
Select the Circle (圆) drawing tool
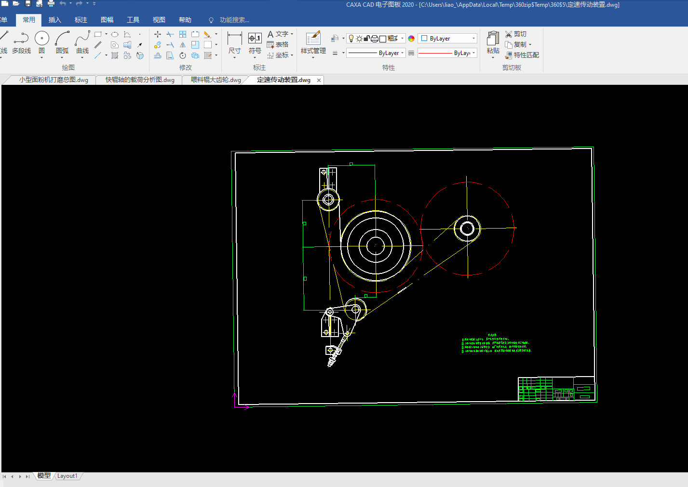pos(42,39)
